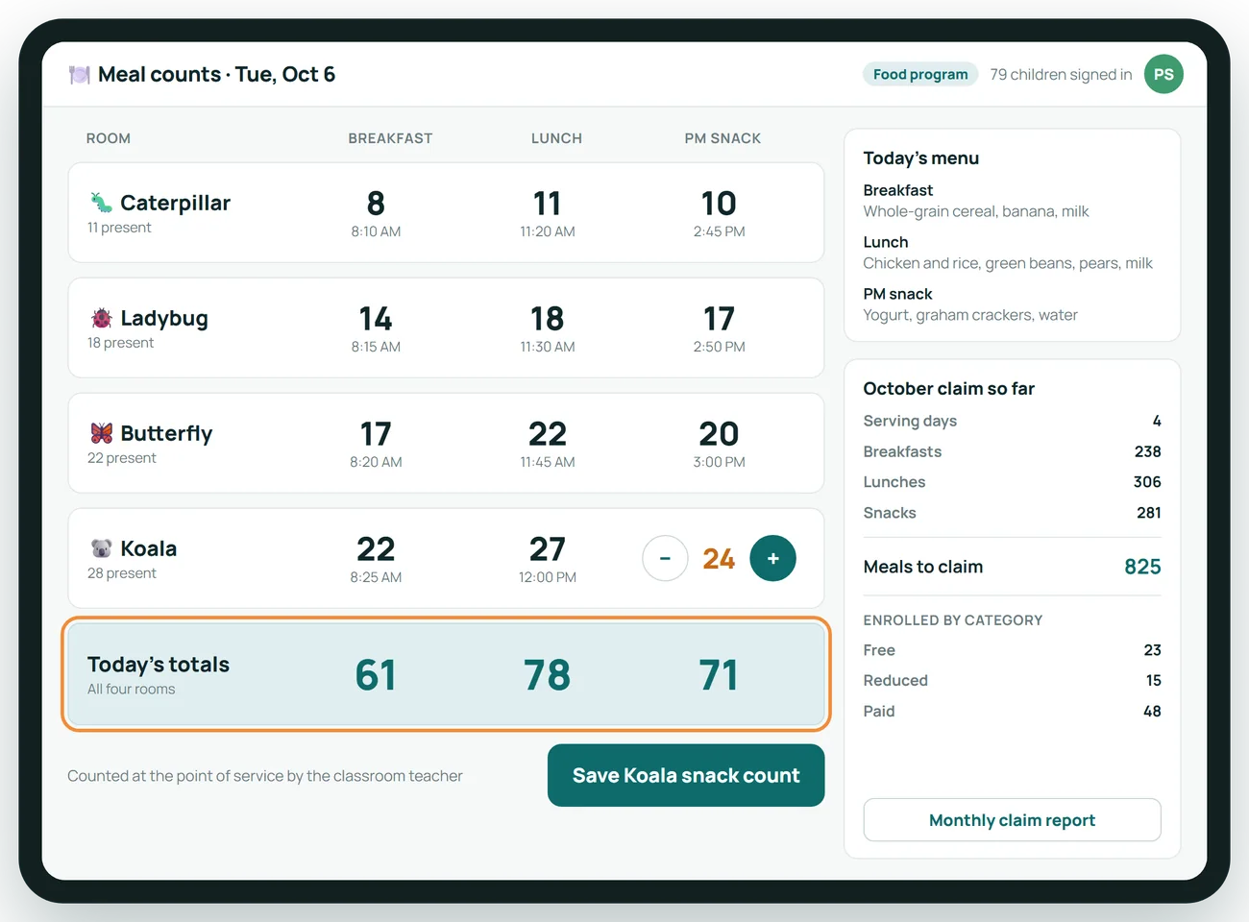This screenshot has height=922, width=1249.
Task: Click the Today's menu heading
Action: [920, 158]
